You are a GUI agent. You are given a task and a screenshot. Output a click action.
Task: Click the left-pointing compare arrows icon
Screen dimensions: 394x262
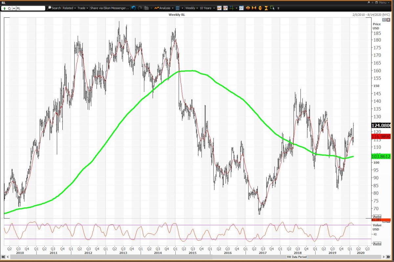(x=247, y=8)
